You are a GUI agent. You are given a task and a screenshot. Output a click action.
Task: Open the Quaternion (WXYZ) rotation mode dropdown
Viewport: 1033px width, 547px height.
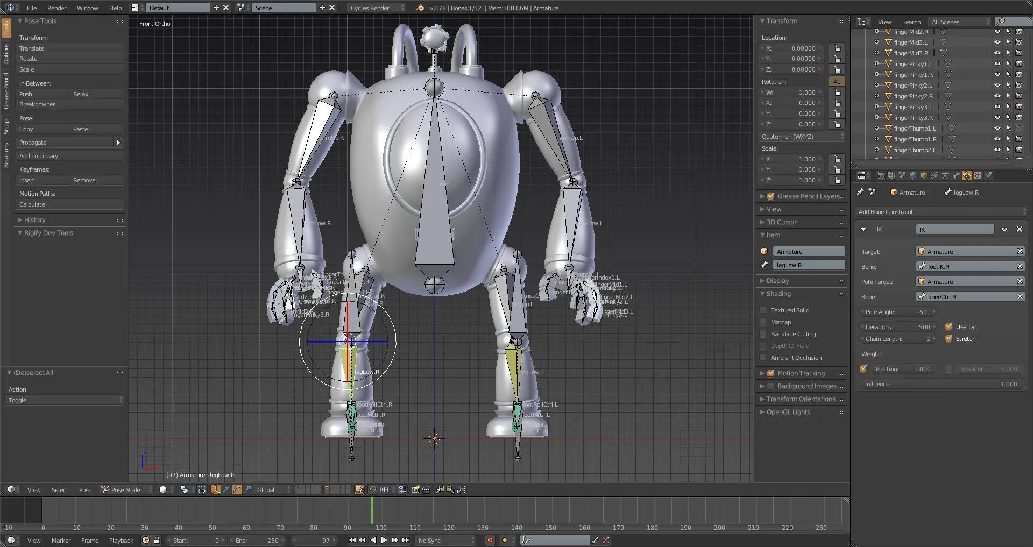click(x=802, y=136)
